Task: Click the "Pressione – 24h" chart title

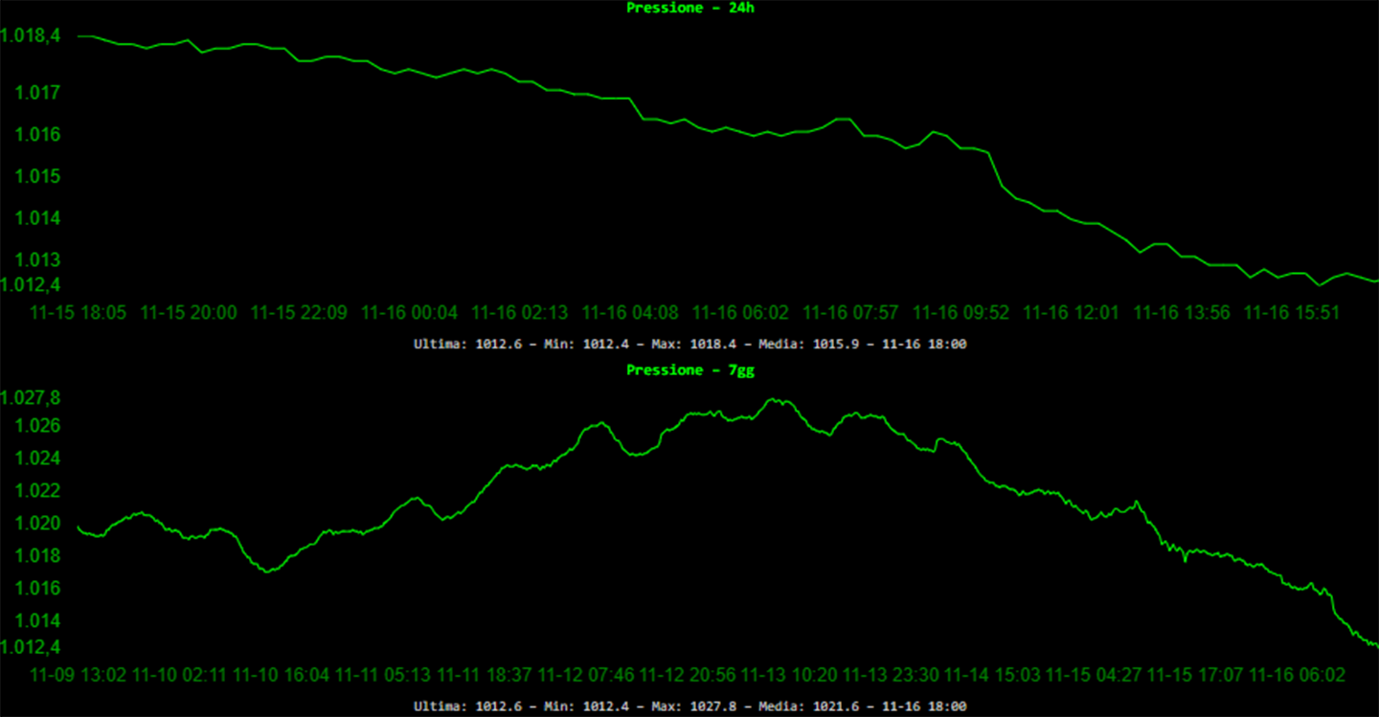Action: click(x=689, y=8)
